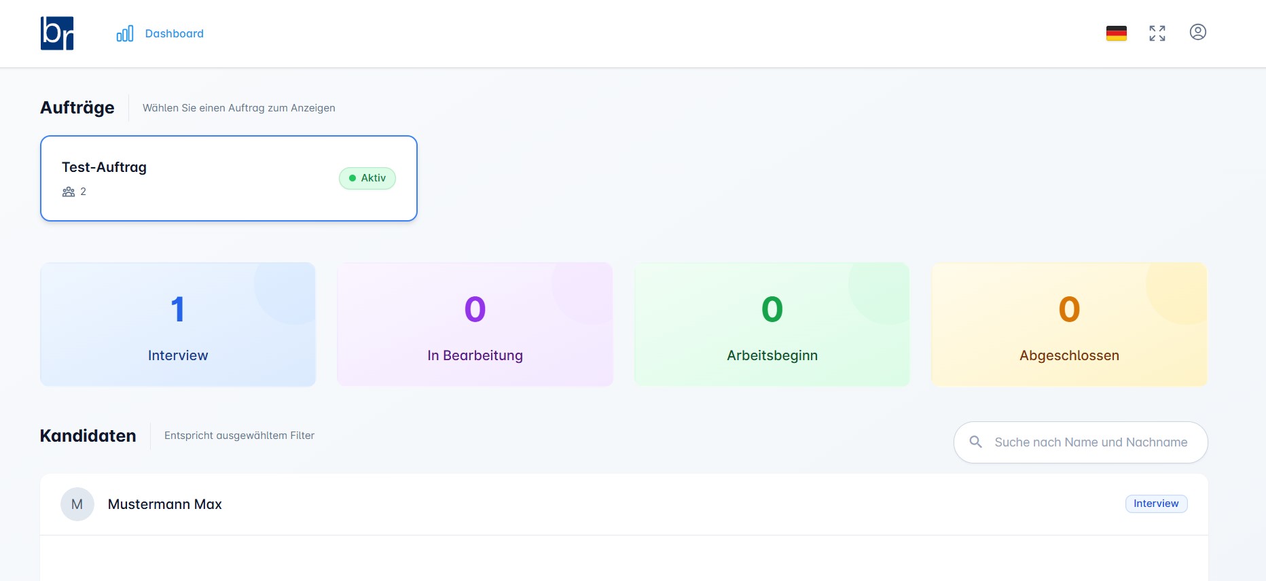Viewport: 1266px width, 581px height.
Task: Open the German flag language selector
Action: pyautogui.click(x=1116, y=33)
